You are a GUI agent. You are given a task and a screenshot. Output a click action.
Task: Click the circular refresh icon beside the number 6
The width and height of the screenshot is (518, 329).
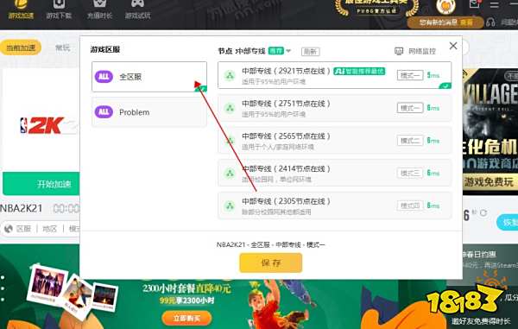[x=483, y=212]
